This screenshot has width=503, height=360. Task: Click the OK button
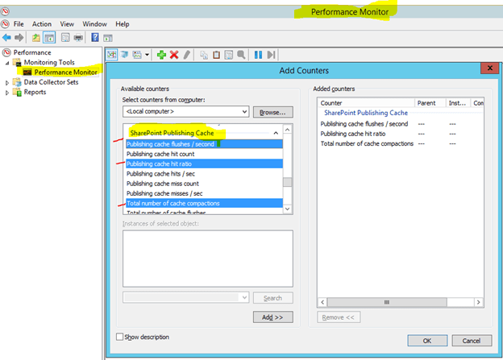click(427, 339)
